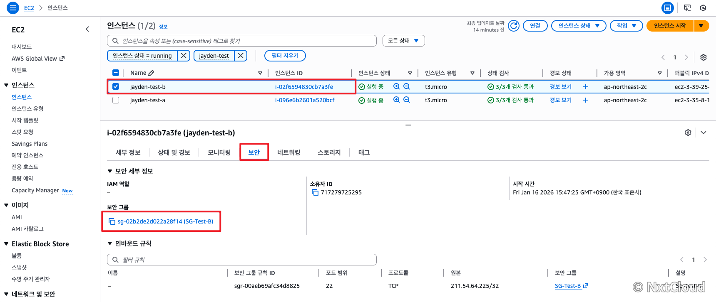Image resolution: width=716 pixels, height=302 pixels.
Task: Open the 작업 actions dropdown
Action: [x=626, y=26]
